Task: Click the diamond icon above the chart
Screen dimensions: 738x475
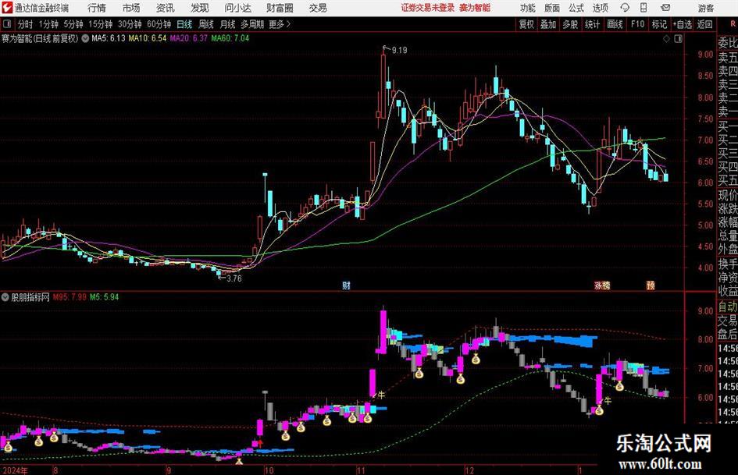Action: [x=666, y=39]
